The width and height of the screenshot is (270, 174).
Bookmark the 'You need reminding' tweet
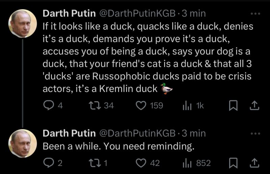(x=233, y=163)
